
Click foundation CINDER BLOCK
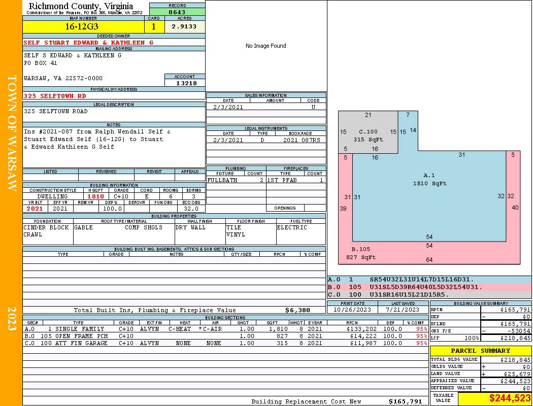(x=46, y=227)
